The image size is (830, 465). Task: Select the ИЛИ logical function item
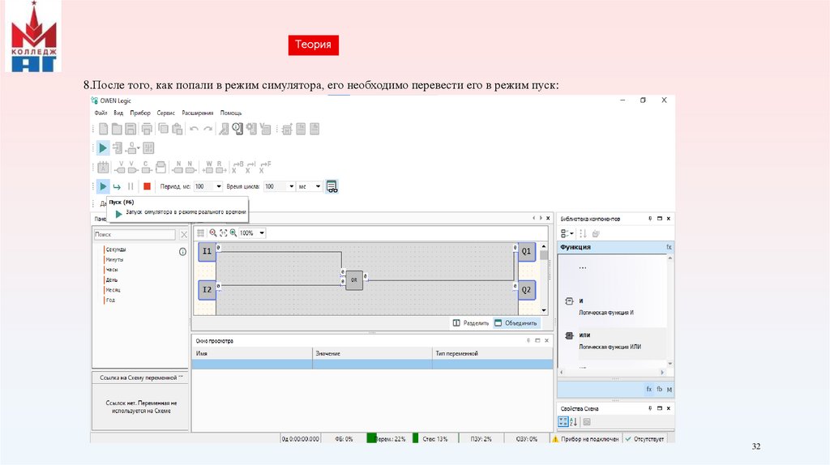[609, 341]
